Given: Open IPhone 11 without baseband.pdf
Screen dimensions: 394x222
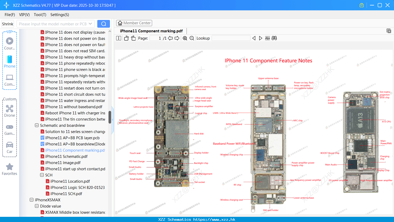Looking at the screenshot, I should (x=74, y=107).
